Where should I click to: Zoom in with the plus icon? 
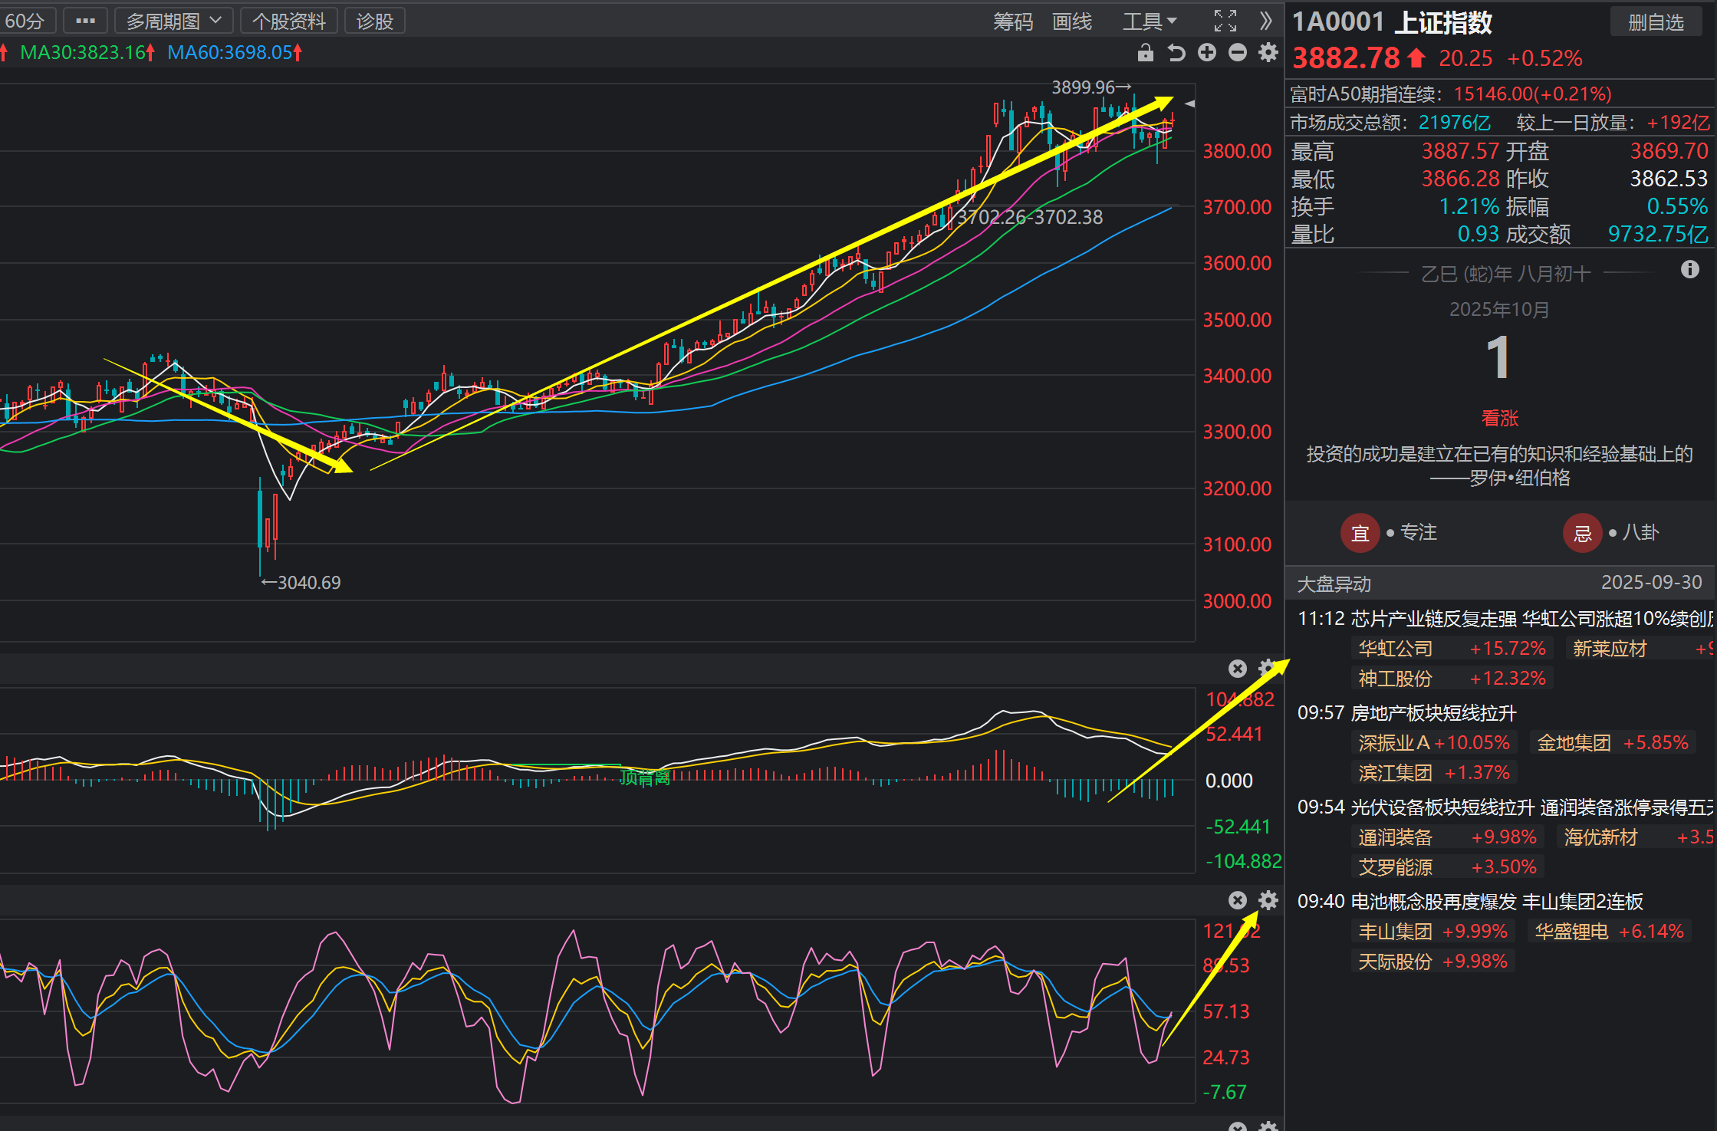[1207, 52]
